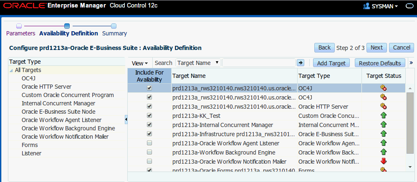Click prd1213a-Oracle Workflow Notification Mailer name
Viewport: 417px width, 182px height.
click(229, 162)
